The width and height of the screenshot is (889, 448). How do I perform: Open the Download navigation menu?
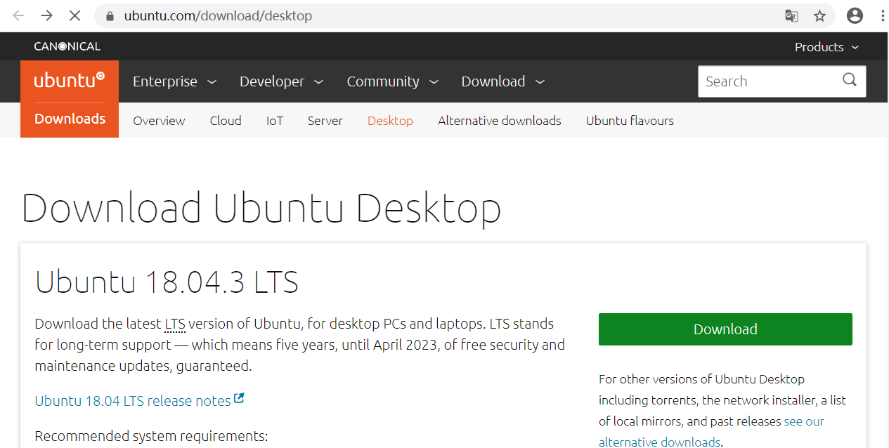pos(503,81)
